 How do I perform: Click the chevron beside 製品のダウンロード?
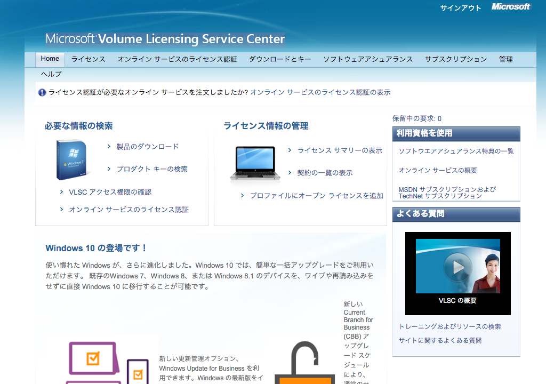(x=109, y=147)
